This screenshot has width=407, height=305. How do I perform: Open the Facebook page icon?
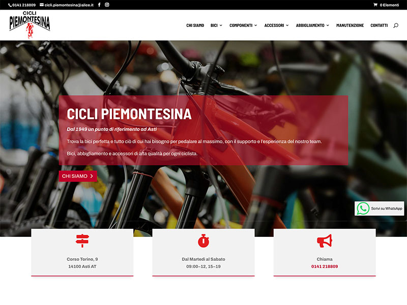point(99,5)
